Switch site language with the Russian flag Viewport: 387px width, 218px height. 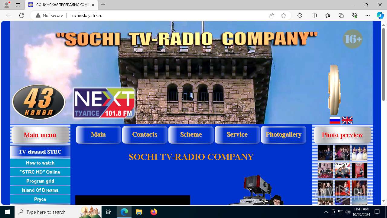[x=335, y=120]
